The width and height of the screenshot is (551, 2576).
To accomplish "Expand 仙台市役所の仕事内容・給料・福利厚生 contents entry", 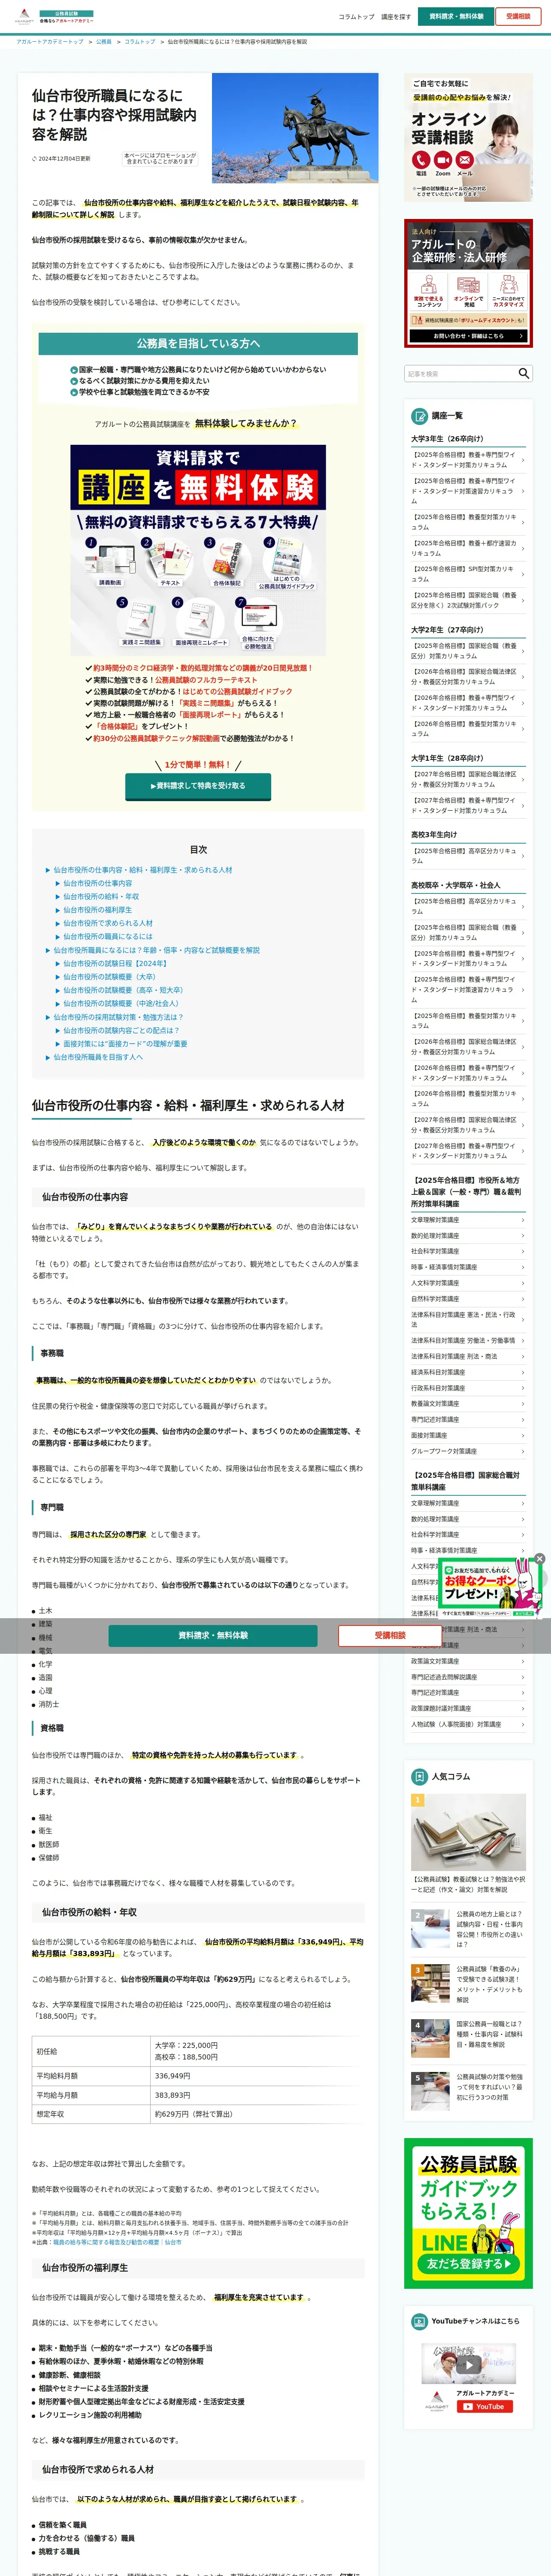I will tap(142, 870).
